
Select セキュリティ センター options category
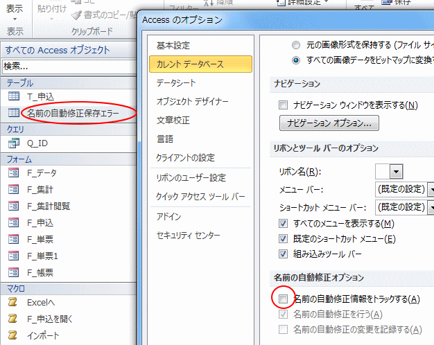pyautogui.click(x=200, y=236)
